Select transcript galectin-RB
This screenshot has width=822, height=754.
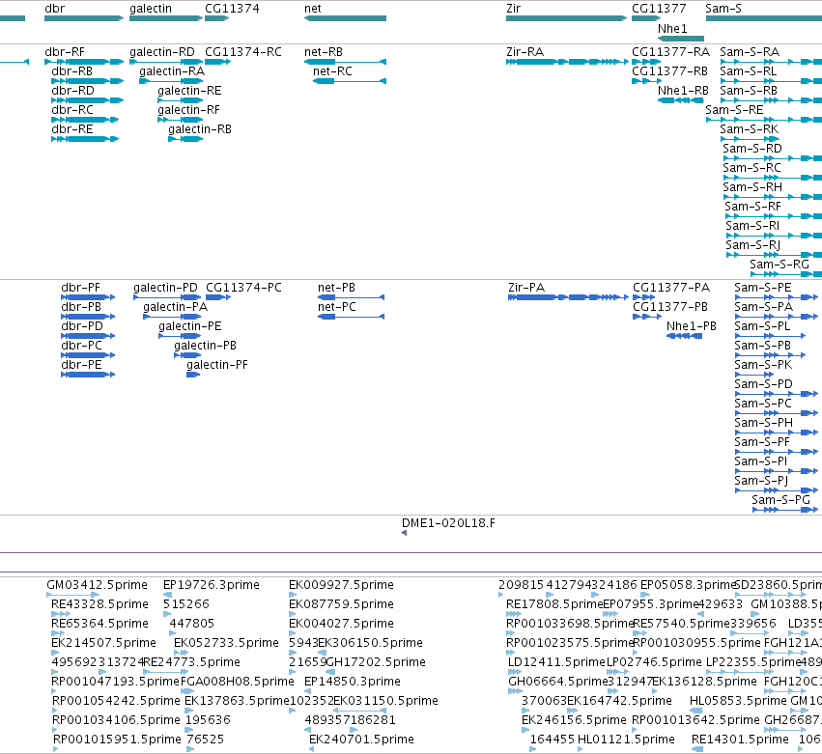click(185, 139)
